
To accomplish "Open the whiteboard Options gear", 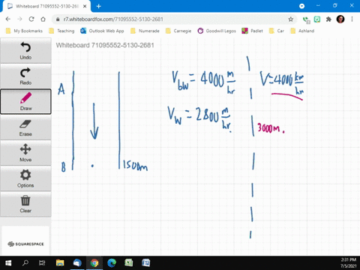I will 25,178.
